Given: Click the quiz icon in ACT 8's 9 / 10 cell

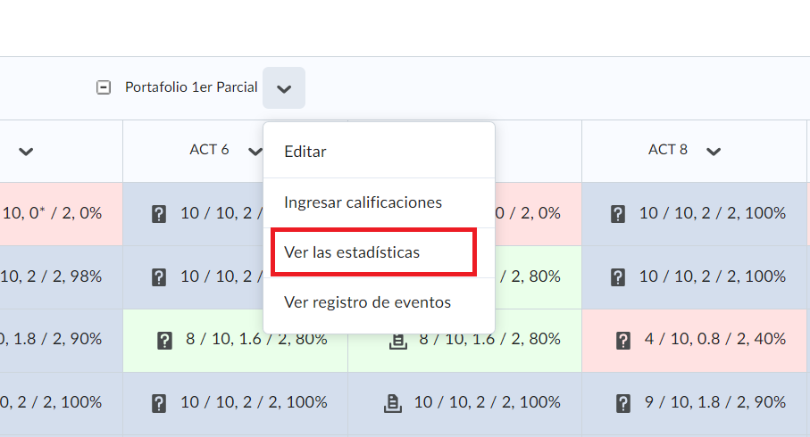Looking at the screenshot, I should click(x=624, y=403).
